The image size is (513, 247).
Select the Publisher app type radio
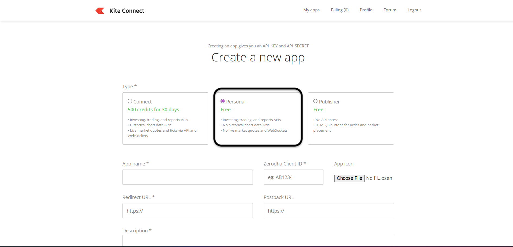(x=315, y=101)
